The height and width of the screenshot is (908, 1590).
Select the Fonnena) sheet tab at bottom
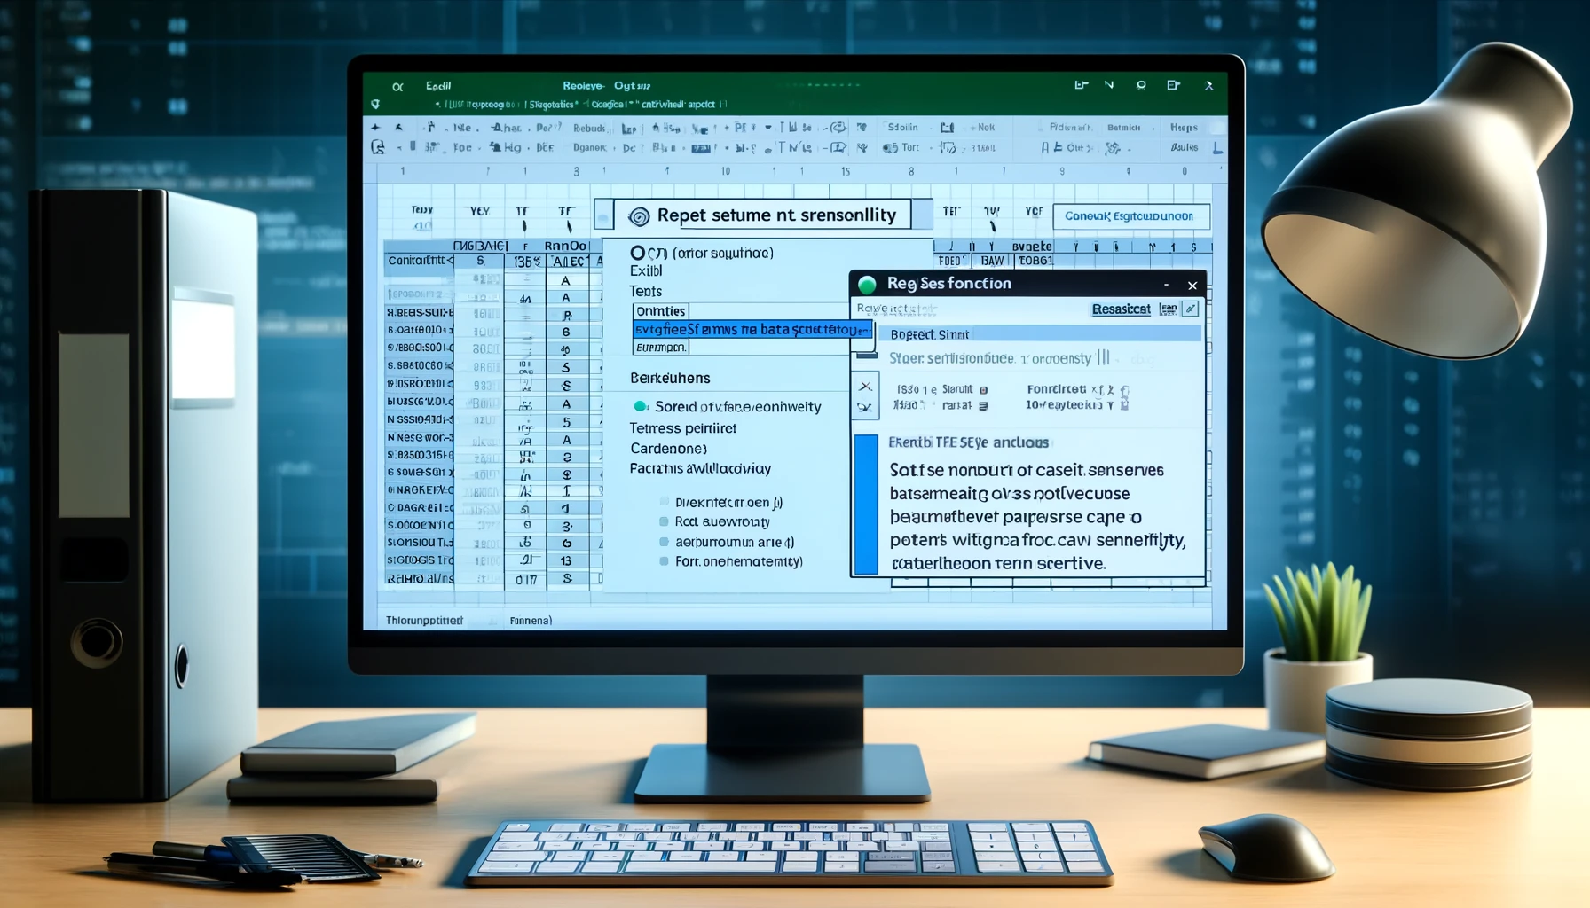click(531, 621)
